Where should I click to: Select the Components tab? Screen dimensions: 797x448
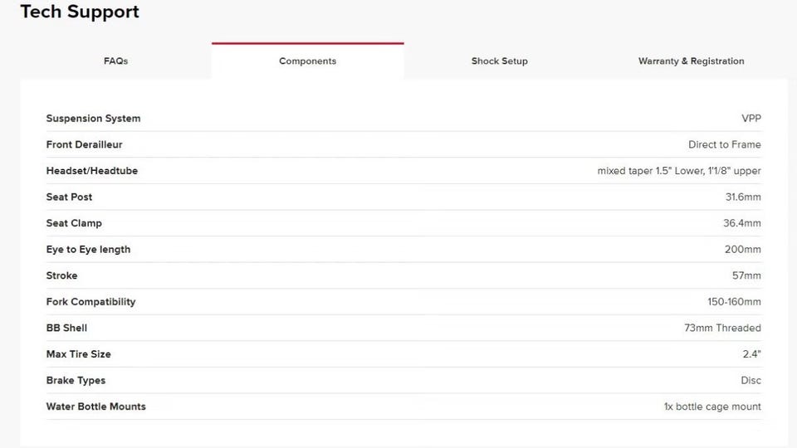pos(307,61)
